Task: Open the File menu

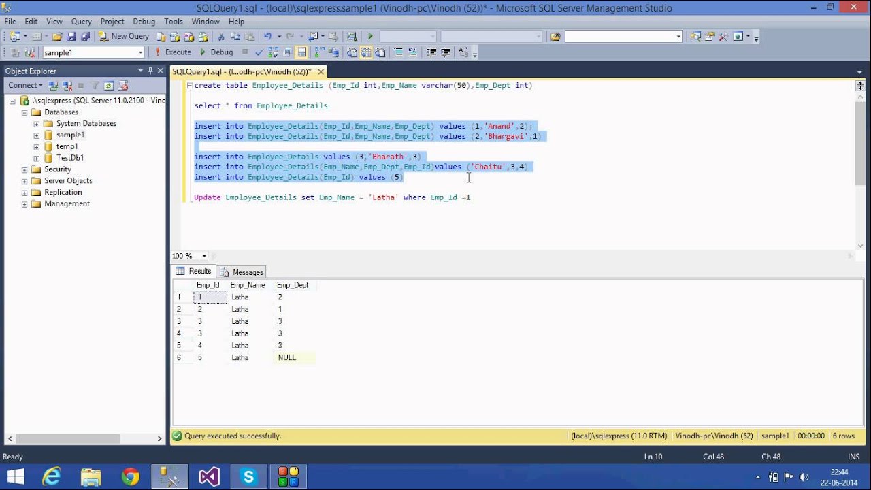Action: tap(10, 22)
